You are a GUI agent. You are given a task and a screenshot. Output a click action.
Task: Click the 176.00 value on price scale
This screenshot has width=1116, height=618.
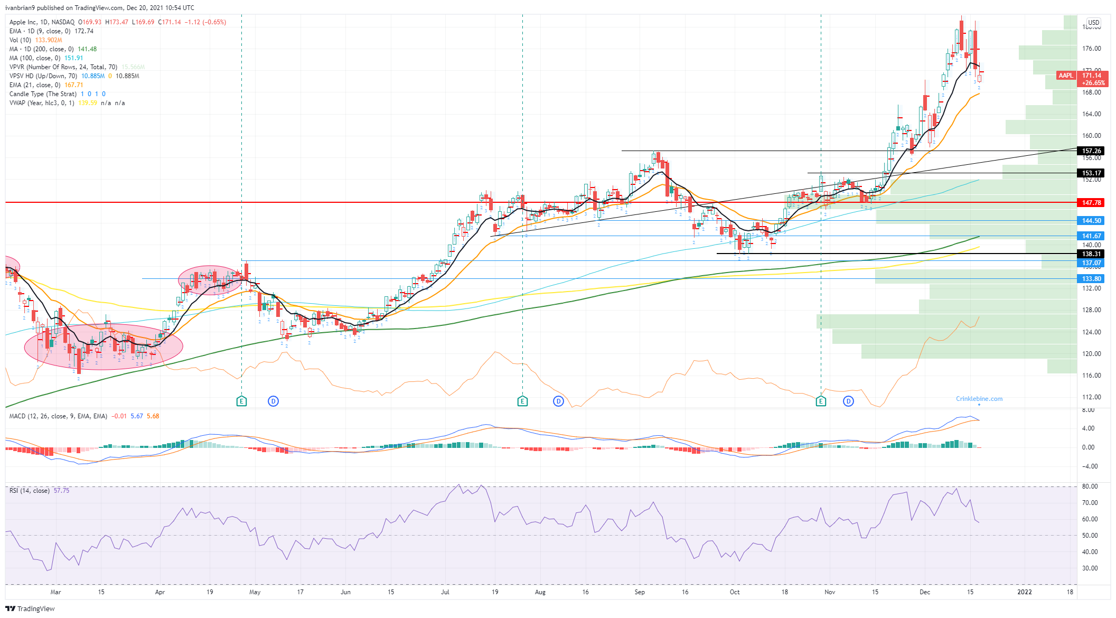1092,49
